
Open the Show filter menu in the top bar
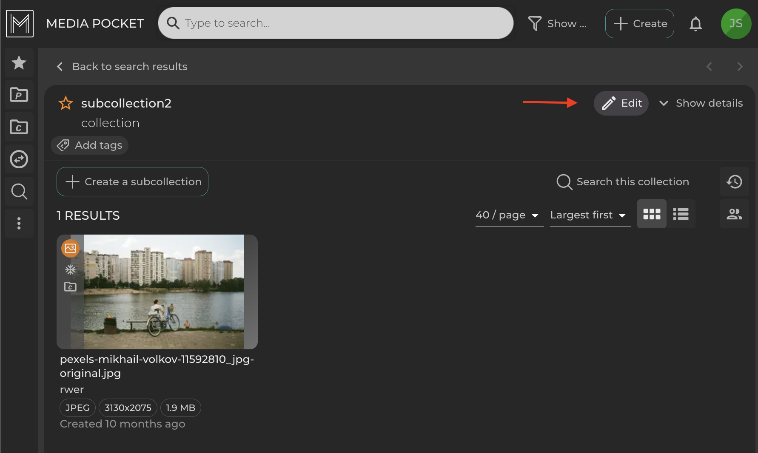pos(558,24)
